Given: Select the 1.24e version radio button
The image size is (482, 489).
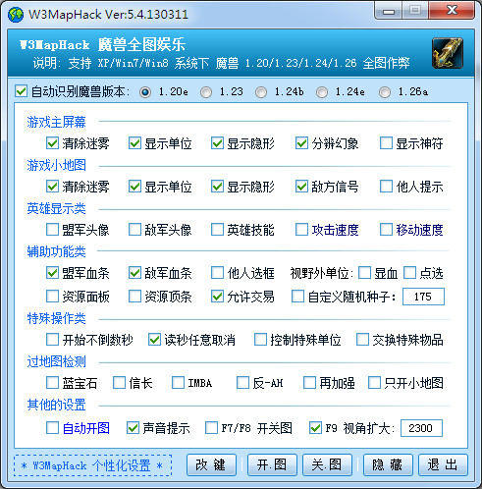Looking at the screenshot, I should pyautogui.click(x=322, y=92).
